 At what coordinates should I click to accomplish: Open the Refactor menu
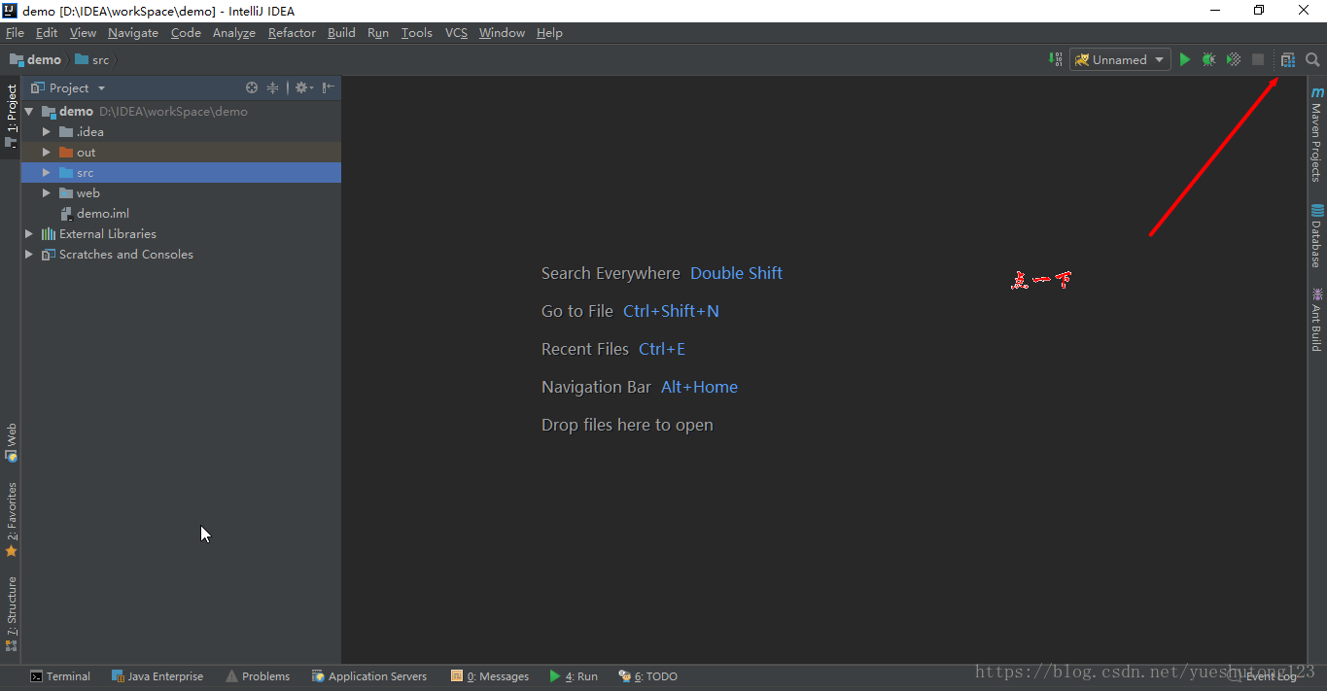click(x=292, y=33)
